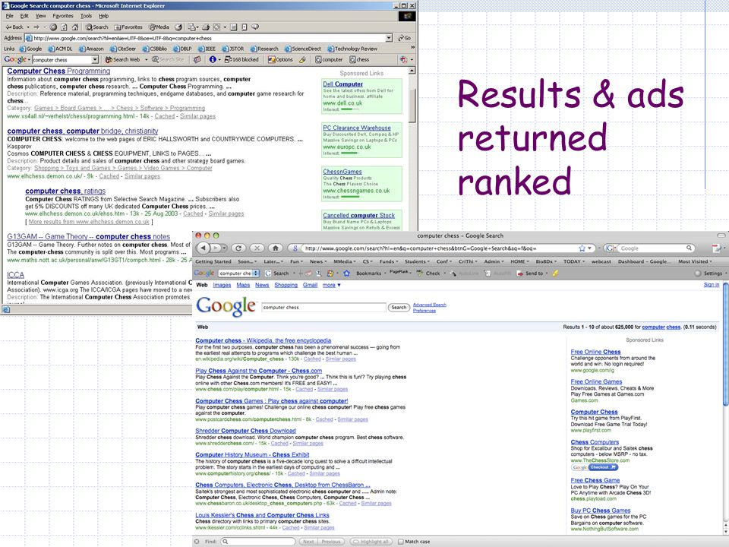Click the 'computer' word-find button on IE Google toolbar

pyautogui.click(x=329, y=59)
